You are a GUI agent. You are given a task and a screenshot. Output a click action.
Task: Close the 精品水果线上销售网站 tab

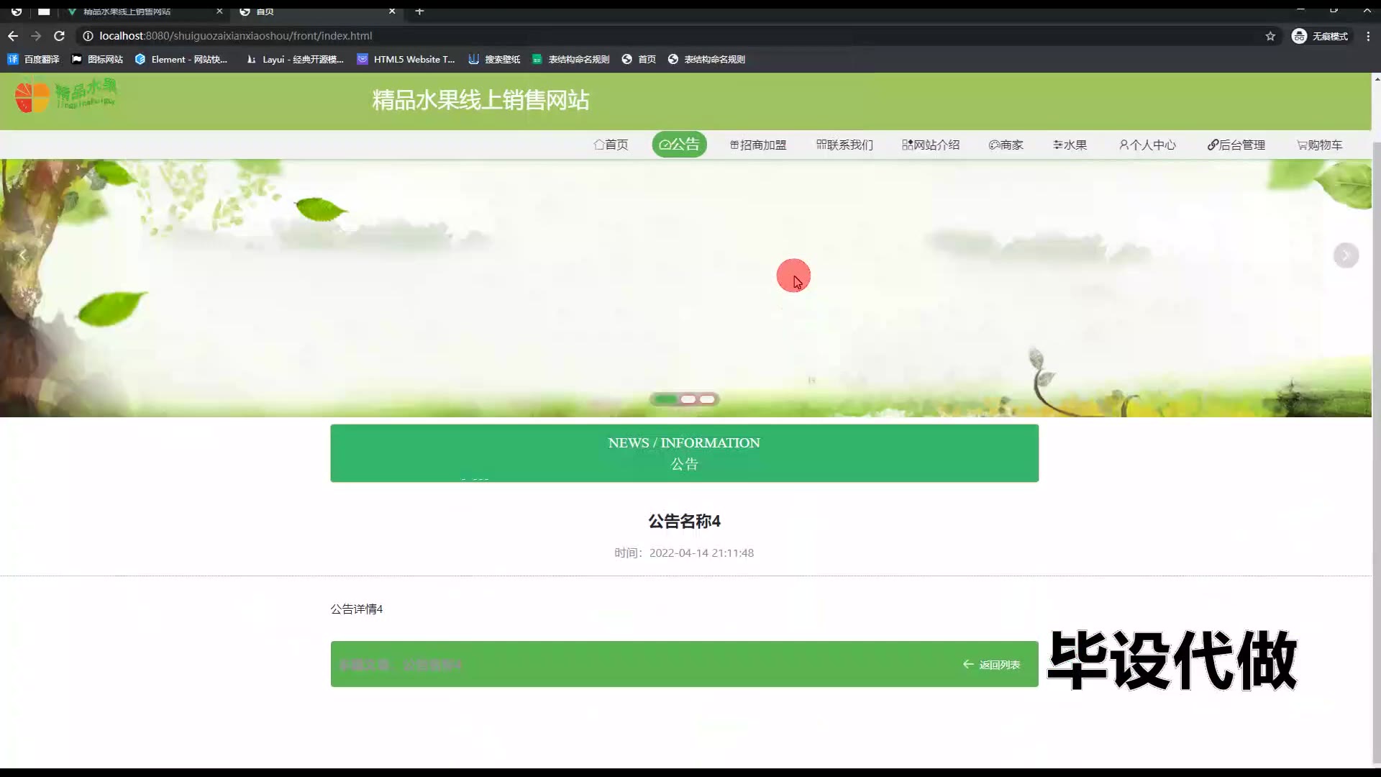219,11
